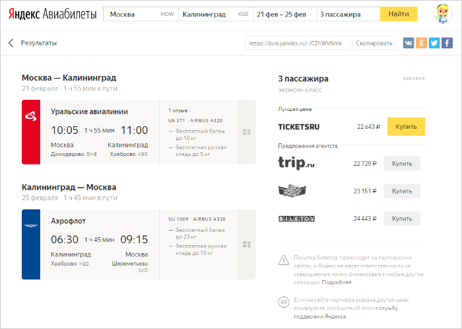Click the back arrow next to Результаты
The image size is (462, 329).
pyautogui.click(x=11, y=43)
